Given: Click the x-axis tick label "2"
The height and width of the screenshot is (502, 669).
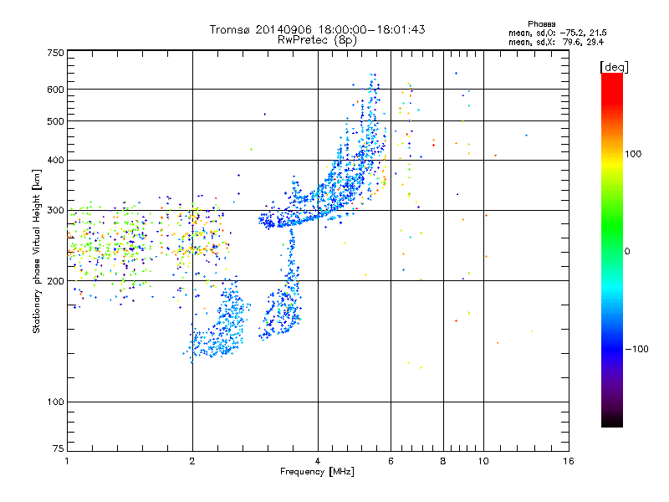Looking at the screenshot, I should click(192, 461).
